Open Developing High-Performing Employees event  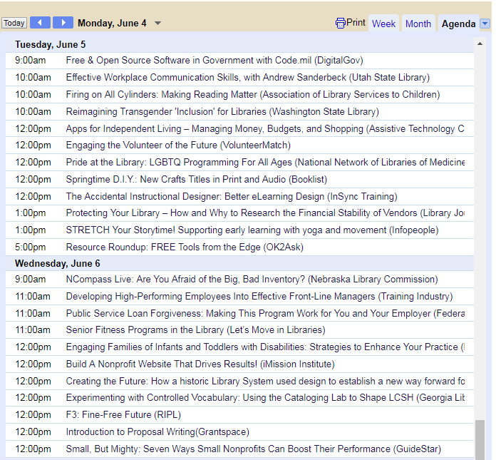[x=259, y=296]
